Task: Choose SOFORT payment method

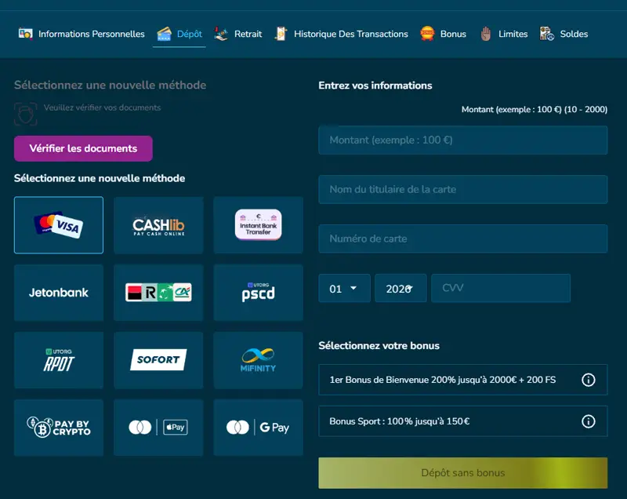Action: pyautogui.click(x=158, y=360)
